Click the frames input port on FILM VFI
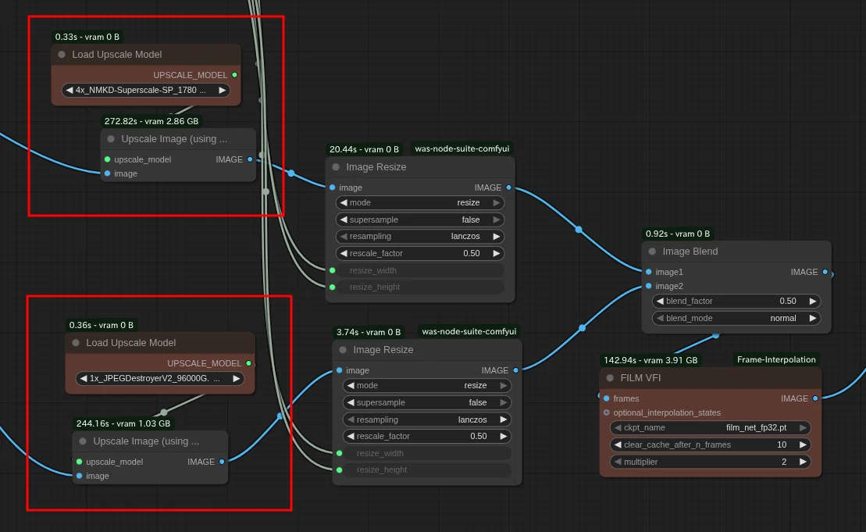The height and width of the screenshot is (532, 866). click(x=607, y=398)
